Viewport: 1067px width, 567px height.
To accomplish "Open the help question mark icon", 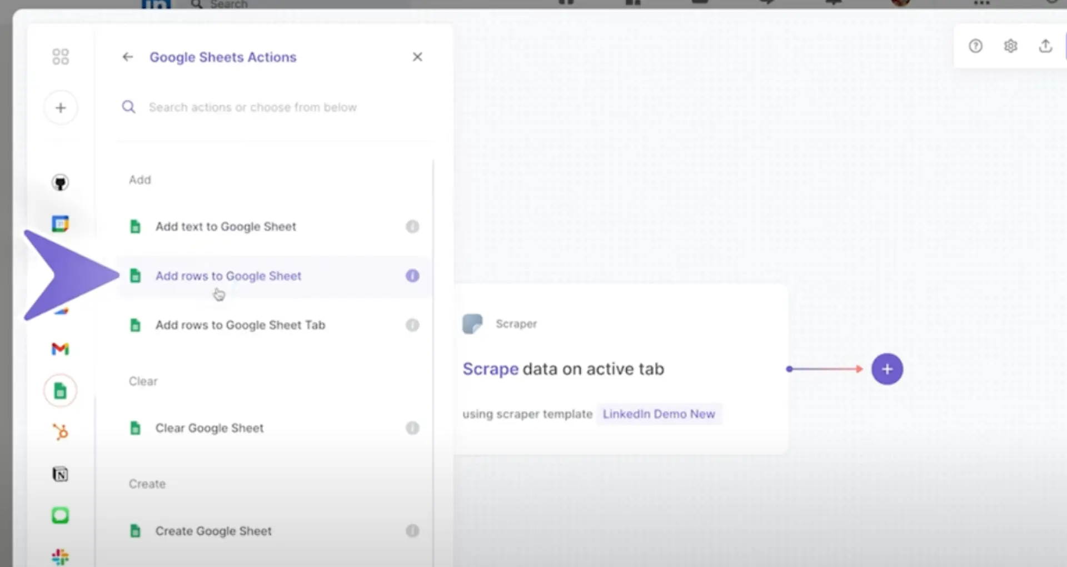I will tap(975, 46).
